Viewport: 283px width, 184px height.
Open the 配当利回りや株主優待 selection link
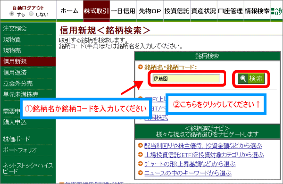coord(203,146)
